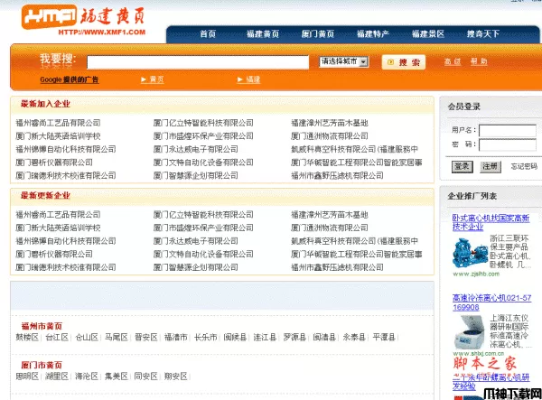
Task: Open 福建景区 navigation tab
Action: pyautogui.click(x=428, y=33)
